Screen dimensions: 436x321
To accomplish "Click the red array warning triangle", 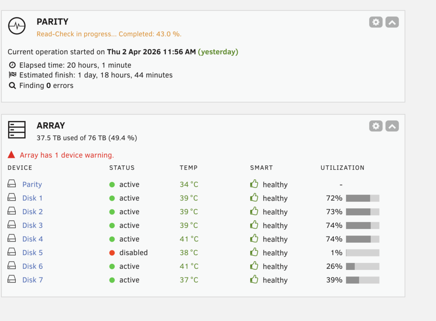I will (11, 155).
